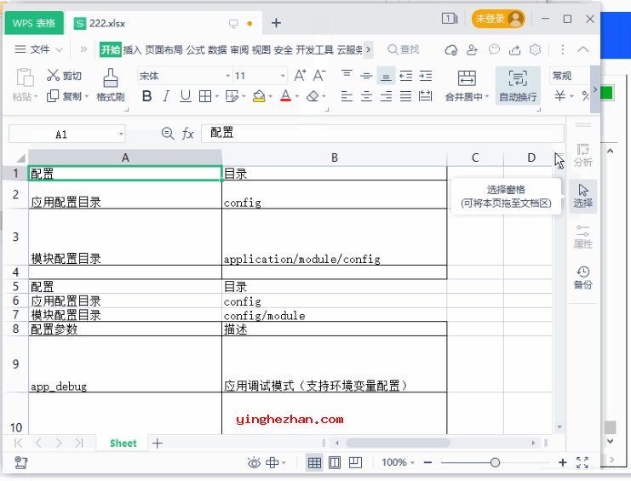The image size is (631, 481).
Task: Switch to page layout view
Action: pos(335,462)
